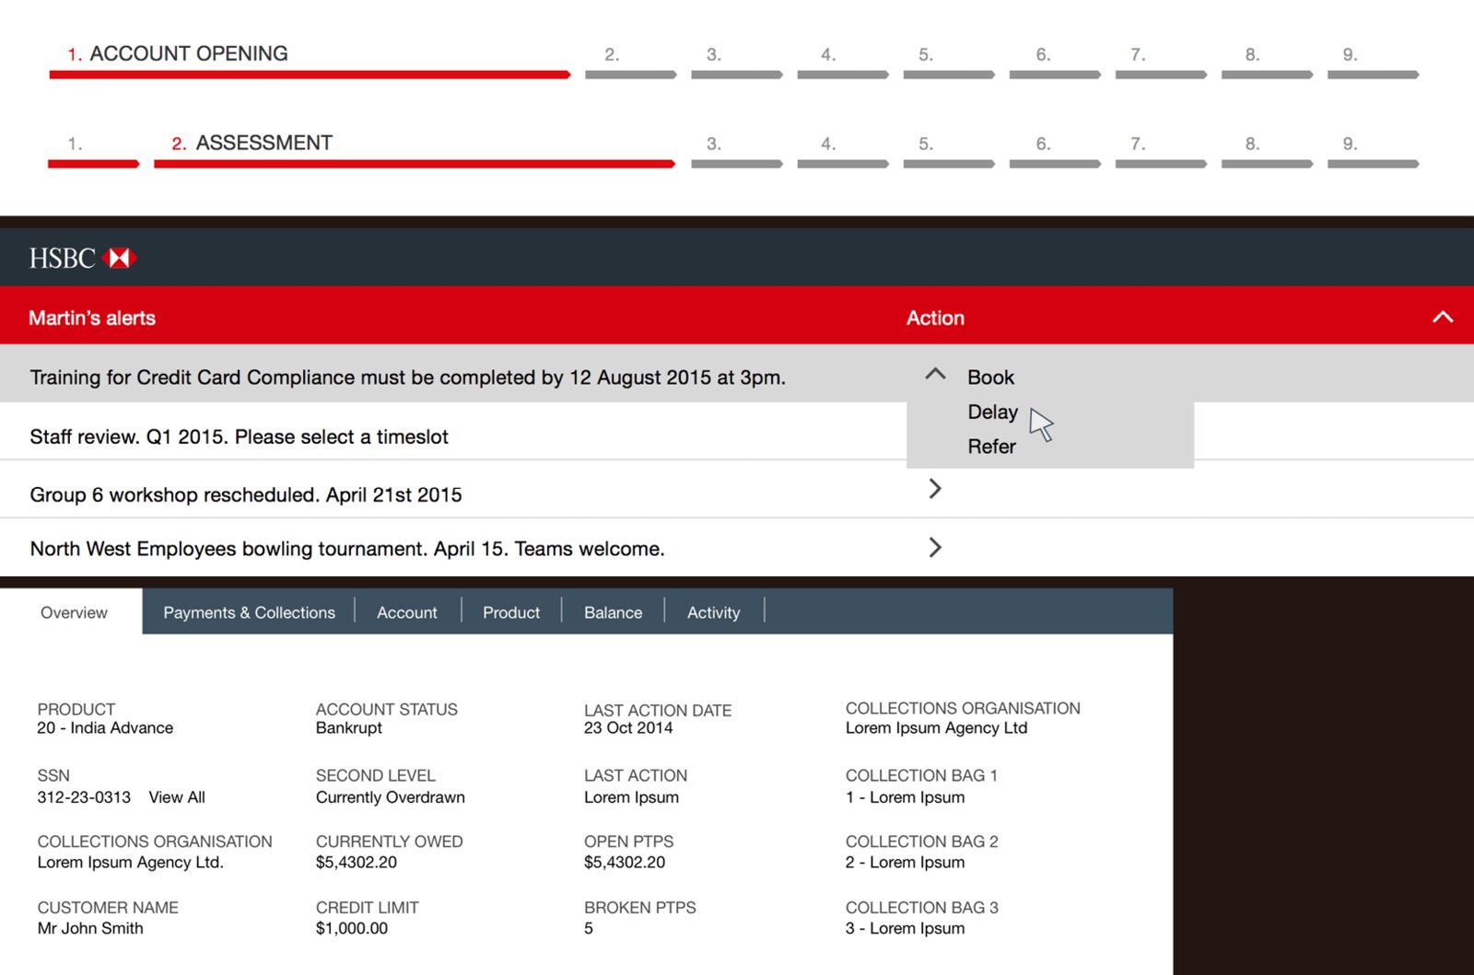The height and width of the screenshot is (975, 1474).
Task: Switch to the Overview tab
Action: click(x=72, y=612)
